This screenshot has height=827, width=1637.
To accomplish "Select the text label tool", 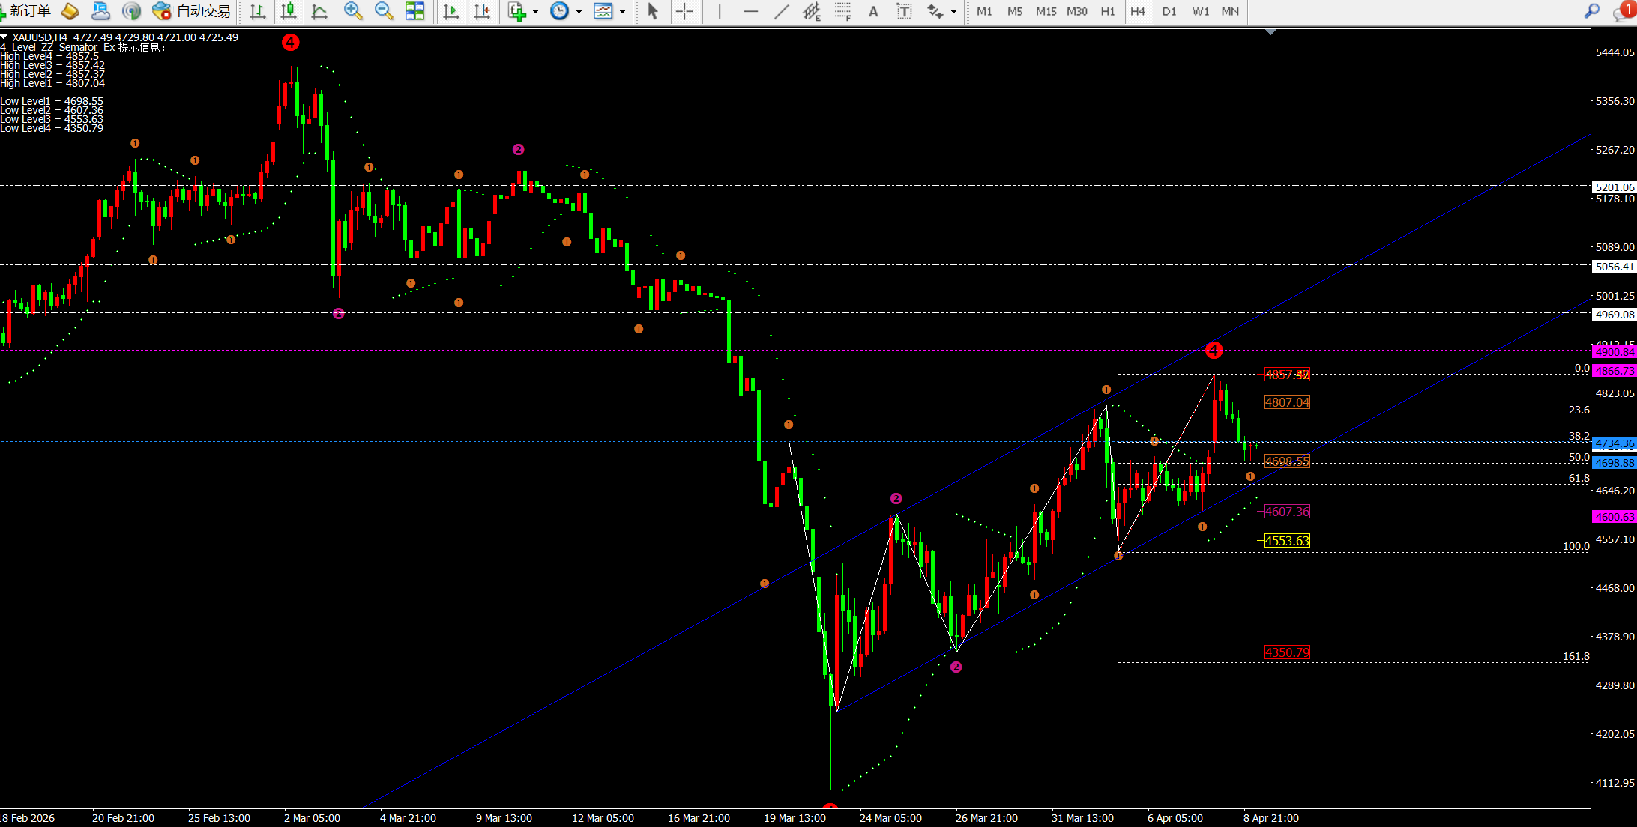I will (904, 11).
